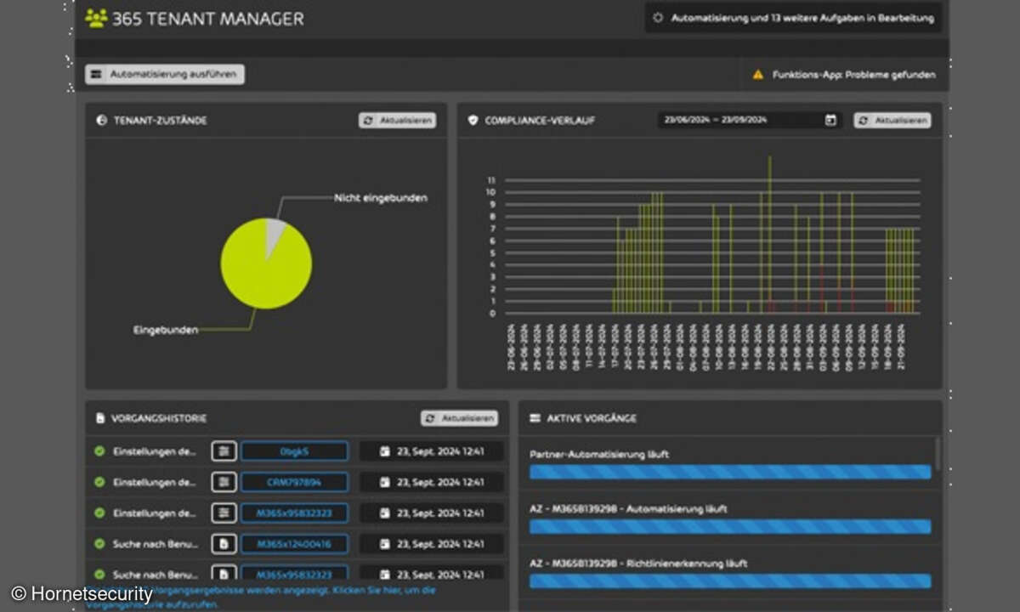Run automation with 'Automatisierung ausführen' button

(x=165, y=75)
